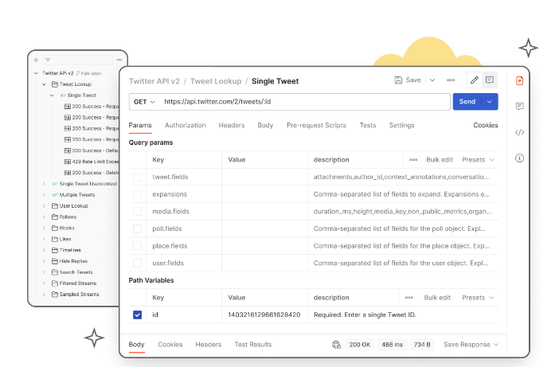Click the three-dot icon in Path Variables header
Viewport: 559px width, 367px height.
pos(409,298)
